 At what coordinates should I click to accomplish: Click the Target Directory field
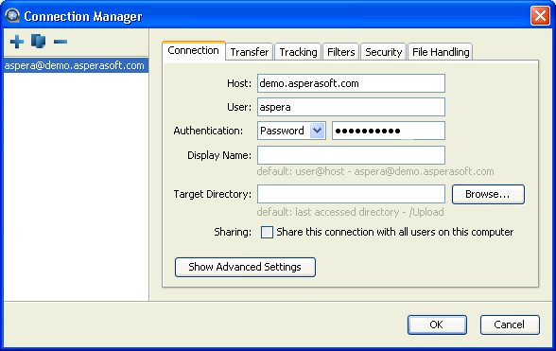click(351, 194)
